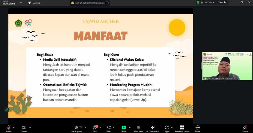253x133 pixels.
Task: Open Breakout rooms
Action: (x=182, y=128)
